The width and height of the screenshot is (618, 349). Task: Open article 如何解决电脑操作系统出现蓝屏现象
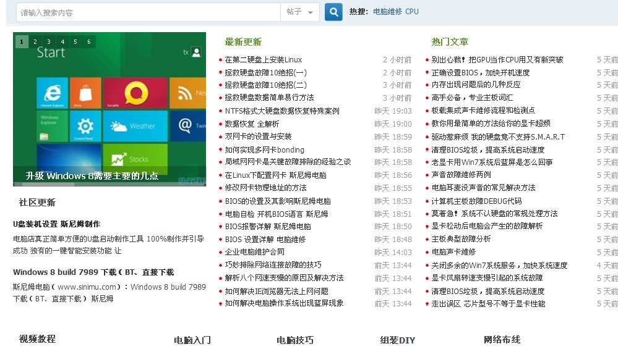click(284, 303)
